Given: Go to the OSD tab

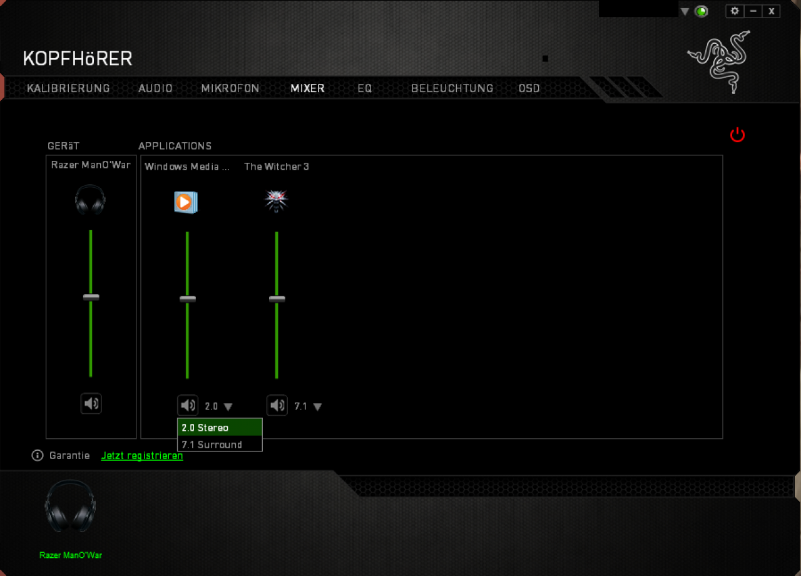Looking at the screenshot, I should point(529,88).
